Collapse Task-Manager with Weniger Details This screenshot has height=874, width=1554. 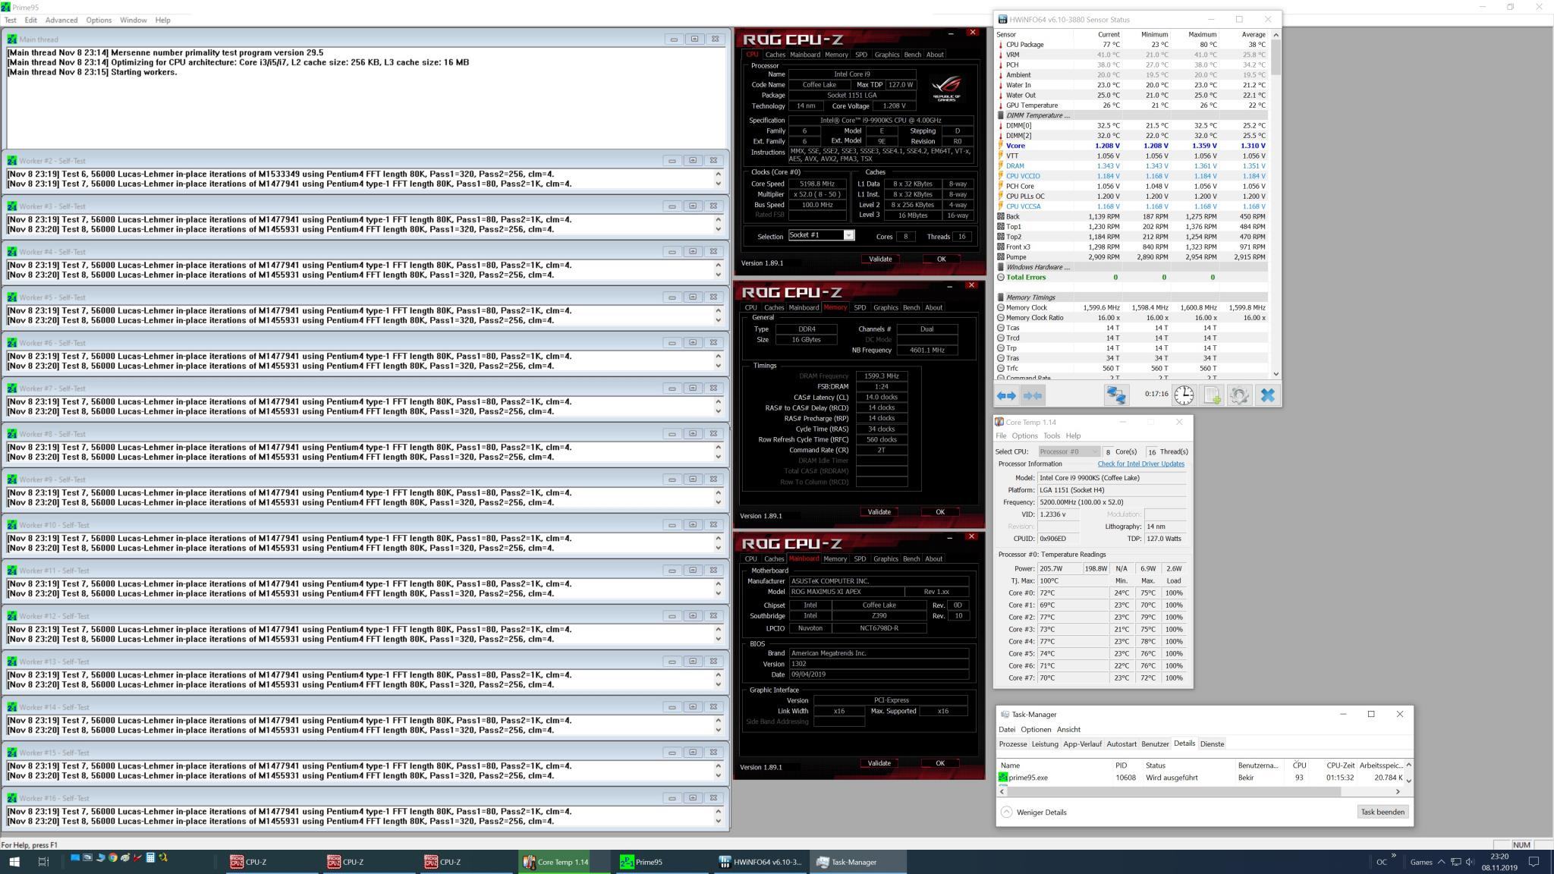(1033, 812)
